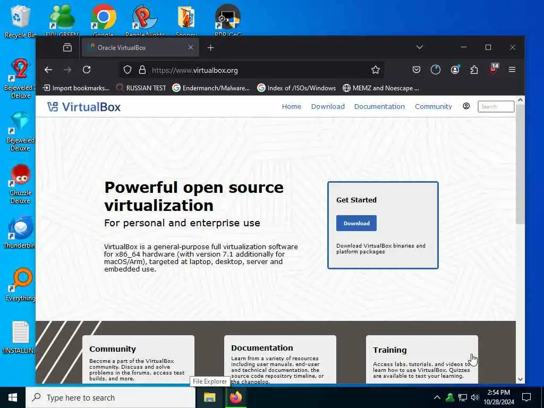Select the Chuzzle Deluxe desktop icon
Screen dimensions: 544x408
pos(20,184)
